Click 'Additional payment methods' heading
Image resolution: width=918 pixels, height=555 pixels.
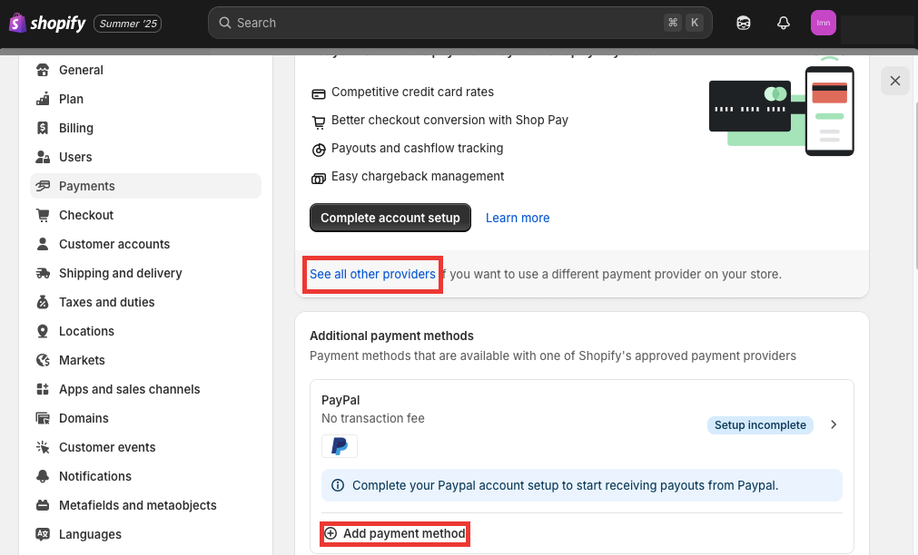click(x=391, y=336)
